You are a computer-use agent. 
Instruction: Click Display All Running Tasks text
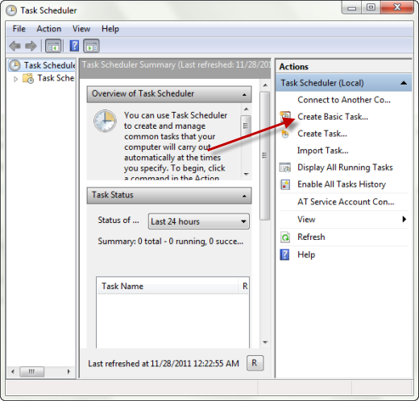click(x=345, y=167)
